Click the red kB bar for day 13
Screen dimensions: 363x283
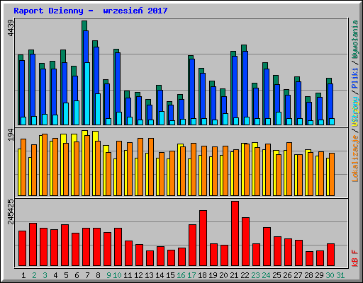click(x=150, y=258)
